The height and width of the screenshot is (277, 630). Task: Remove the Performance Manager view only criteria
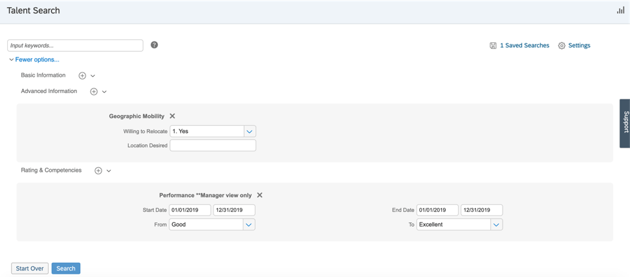click(259, 195)
